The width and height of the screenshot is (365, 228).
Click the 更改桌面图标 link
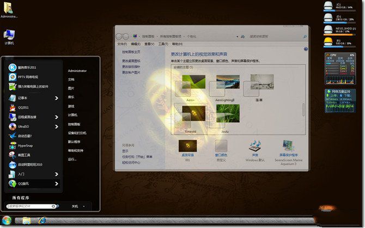pyautogui.click(x=131, y=61)
